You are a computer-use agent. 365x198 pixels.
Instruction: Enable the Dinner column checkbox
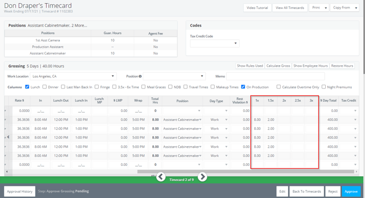click(x=45, y=87)
